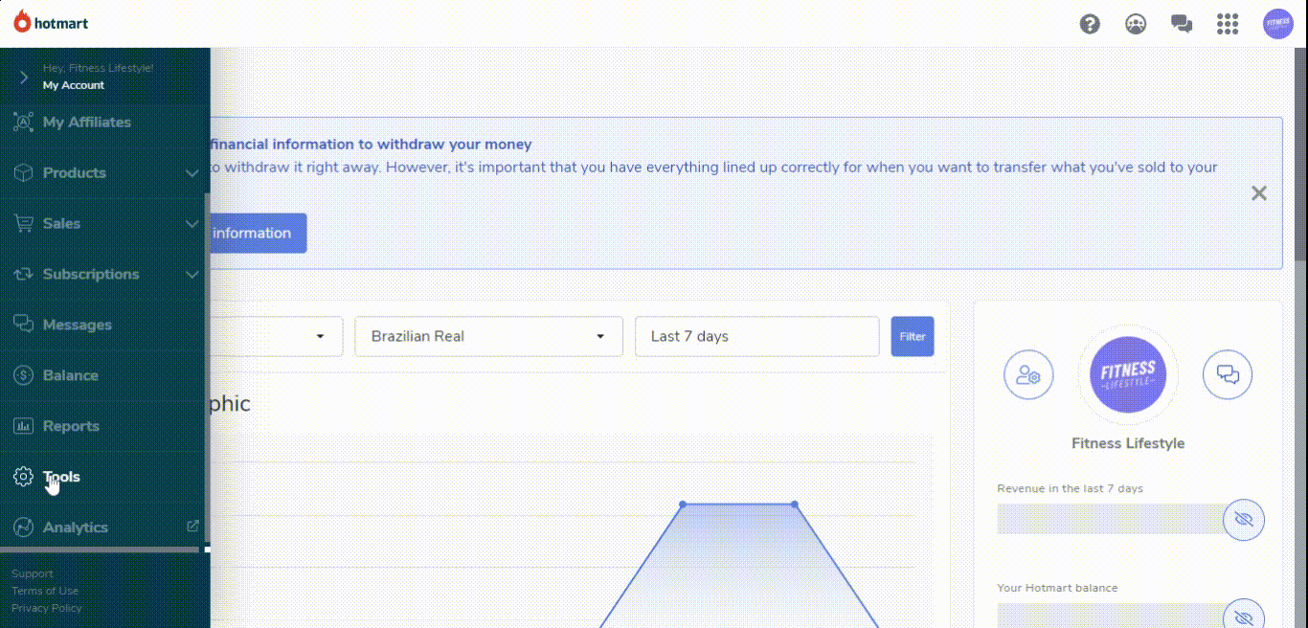Expand the Products submenu chevron
The width and height of the screenshot is (1308, 628).
coord(192,172)
